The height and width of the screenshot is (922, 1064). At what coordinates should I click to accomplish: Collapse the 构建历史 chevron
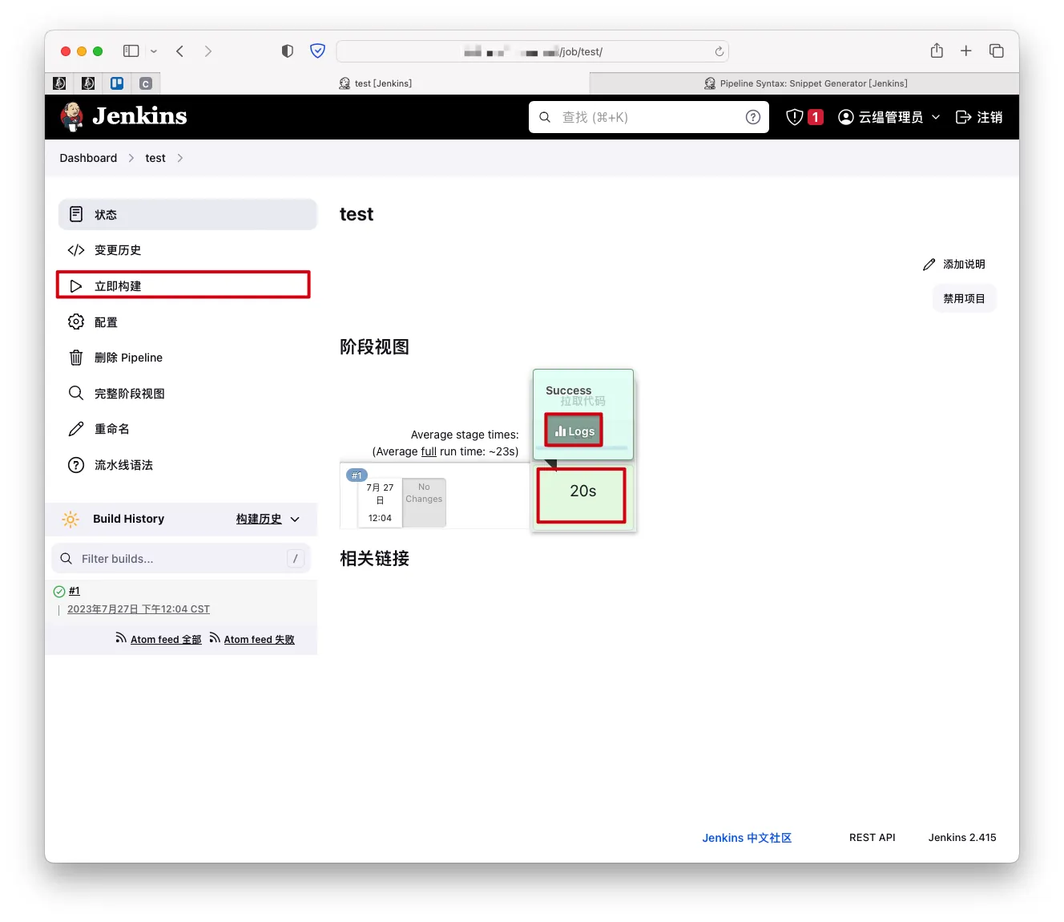click(x=295, y=520)
